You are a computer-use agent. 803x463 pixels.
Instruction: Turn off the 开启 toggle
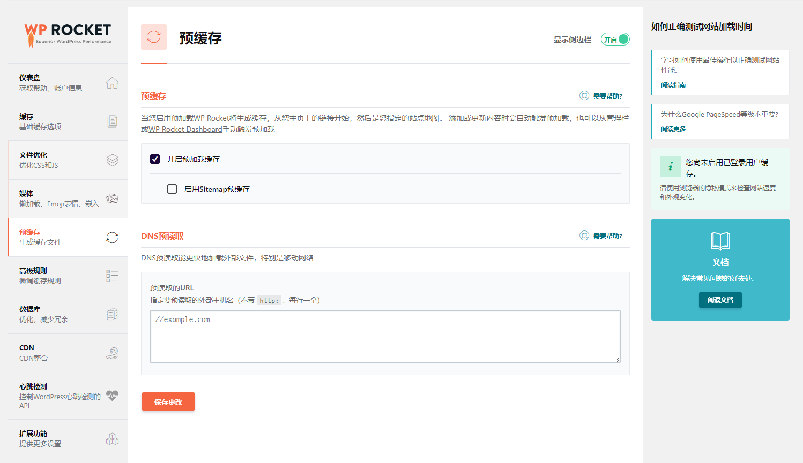[615, 39]
